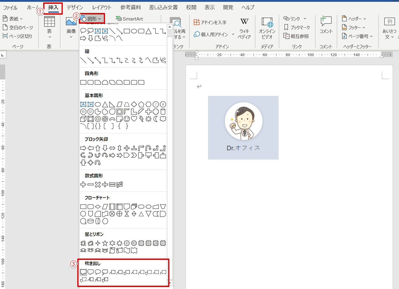Select the up block arrow shape
This screenshot has width=399, height=289.
[98, 148]
